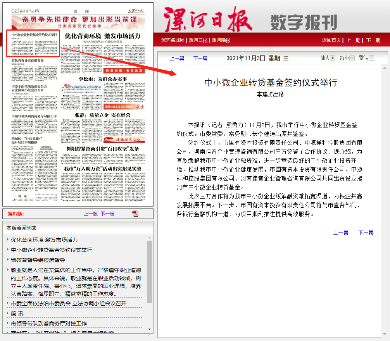Toggle the 默认 default font size box
The image size is (390, 341).
[371, 58]
